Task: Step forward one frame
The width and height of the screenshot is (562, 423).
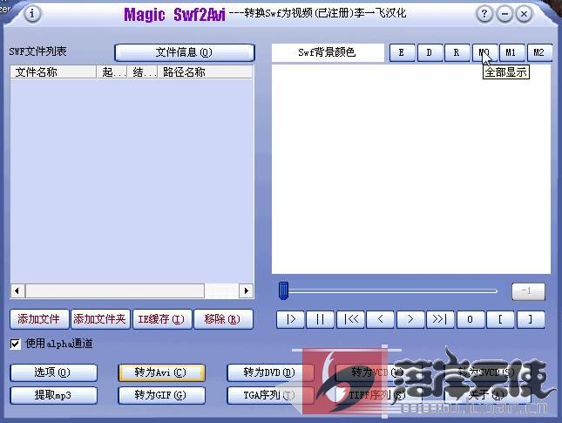Action: coord(410,319)
